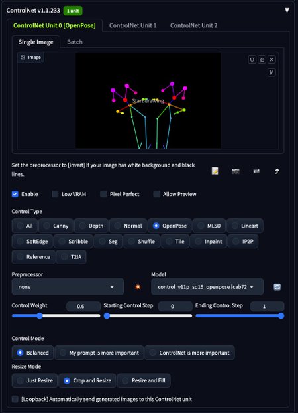The image size is (298, 413).
Task: Click the upward arrow send dimensions icon
Action: coord(277,171)
